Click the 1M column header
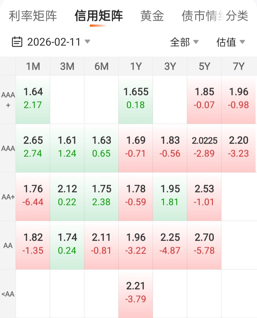 coord(33,66)
